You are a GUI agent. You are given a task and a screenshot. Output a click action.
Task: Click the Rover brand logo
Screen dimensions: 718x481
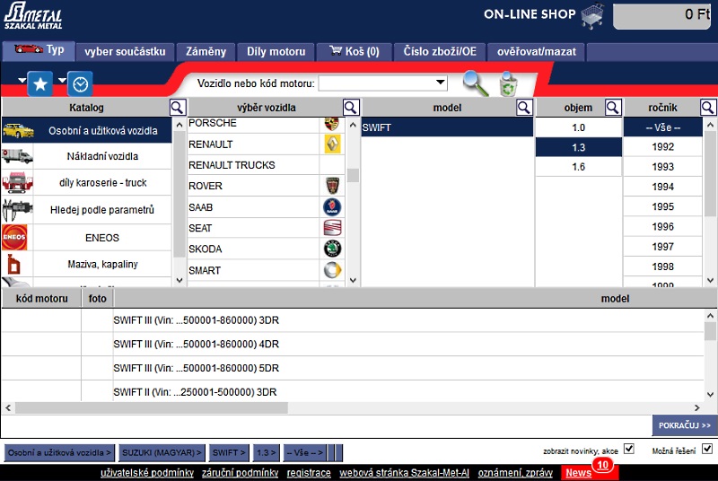pos(332,186)
